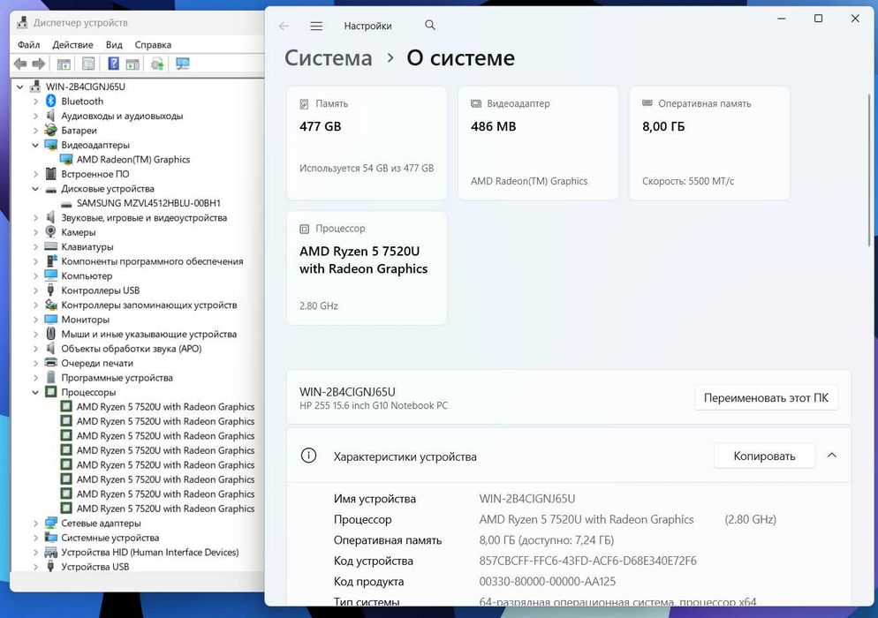This screenshot has height=618, width=878.
Task: Click the Система breadcrumb link
Action: pos(328,58)
